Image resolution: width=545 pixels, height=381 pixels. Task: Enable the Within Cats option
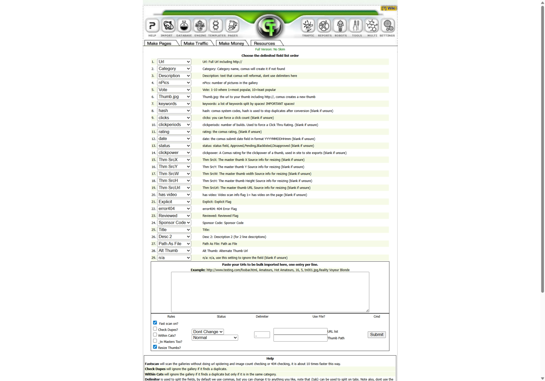point(155,334)
